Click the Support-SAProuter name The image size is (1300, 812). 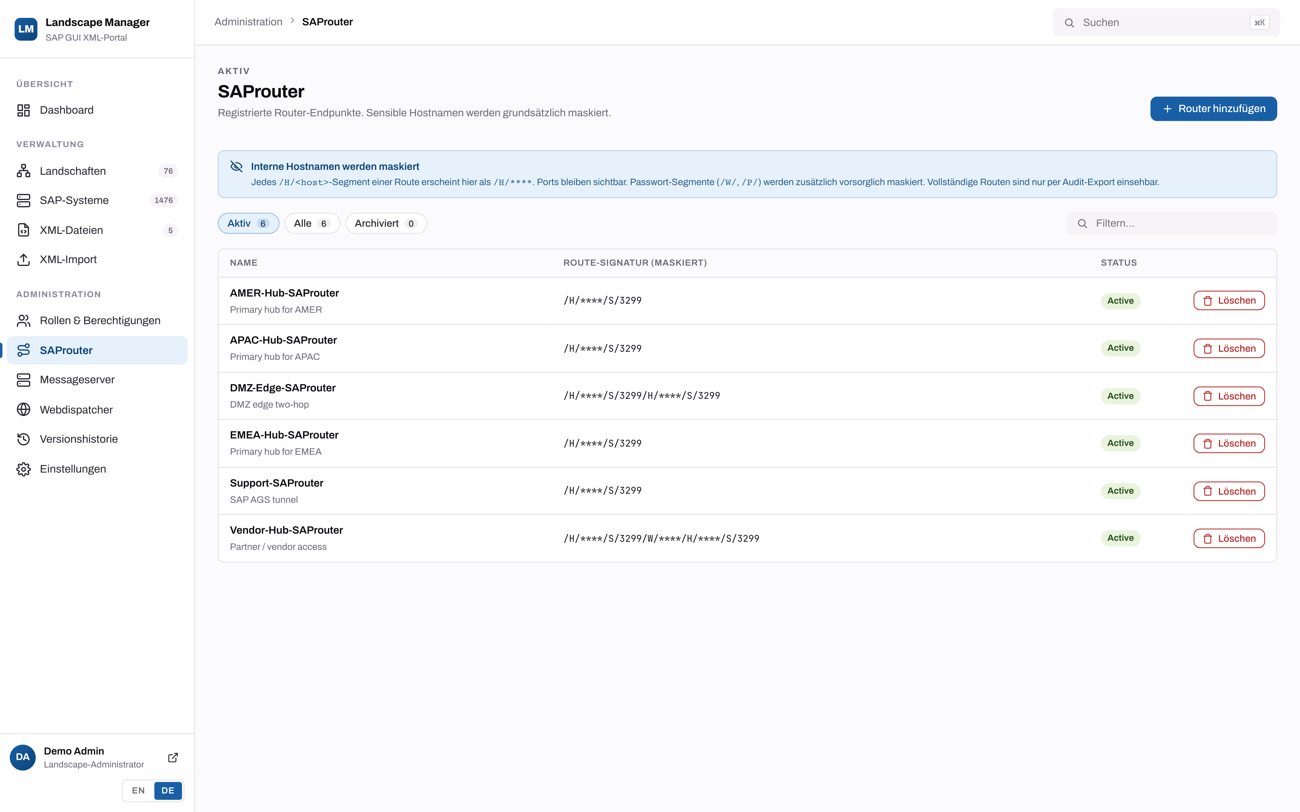click(277, 483)
